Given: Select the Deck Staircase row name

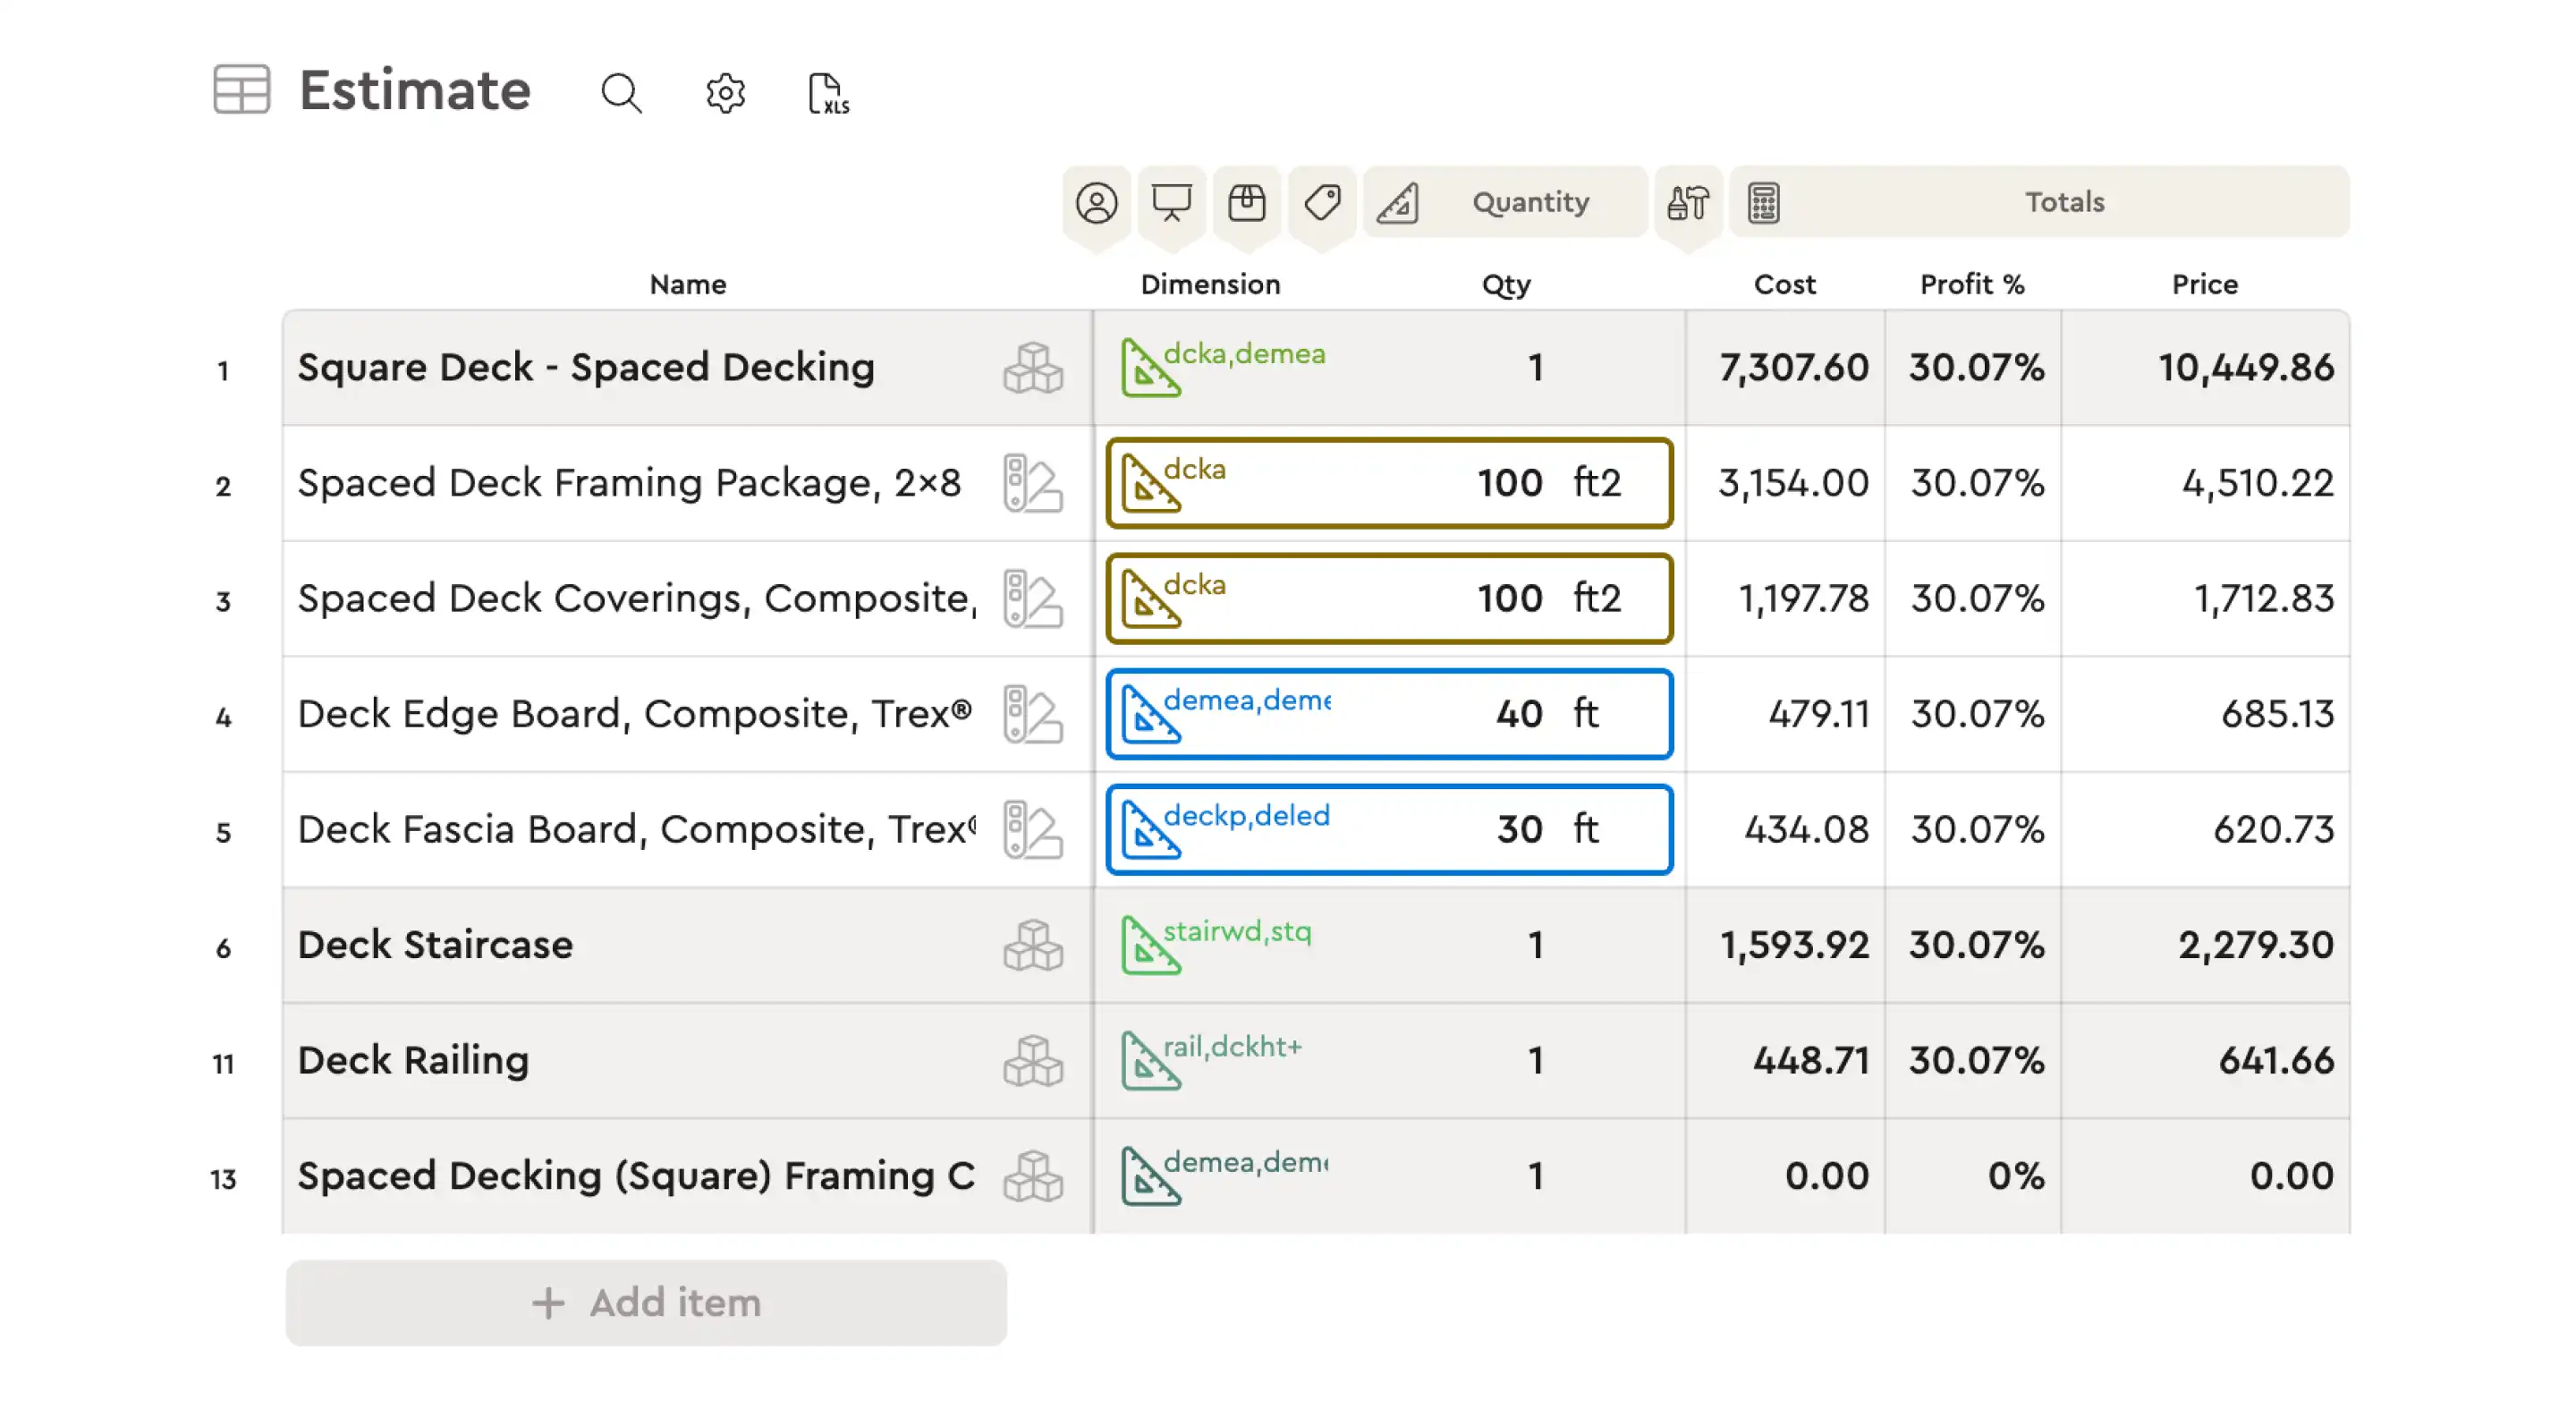Looking at the screenshot, I should pos(435,945).
